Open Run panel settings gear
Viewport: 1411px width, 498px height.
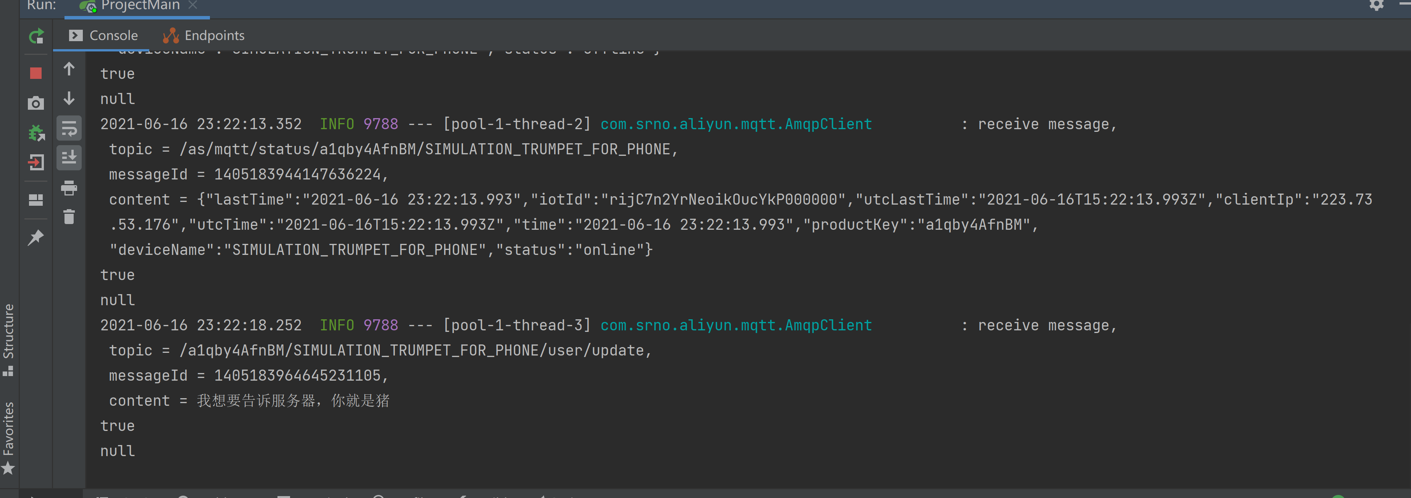click(1377, 5)
